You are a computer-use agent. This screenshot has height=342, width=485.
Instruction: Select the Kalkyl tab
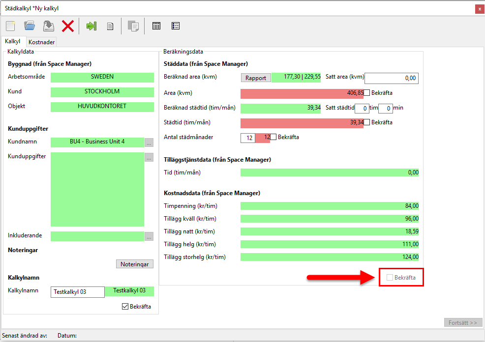pos(12,42)
